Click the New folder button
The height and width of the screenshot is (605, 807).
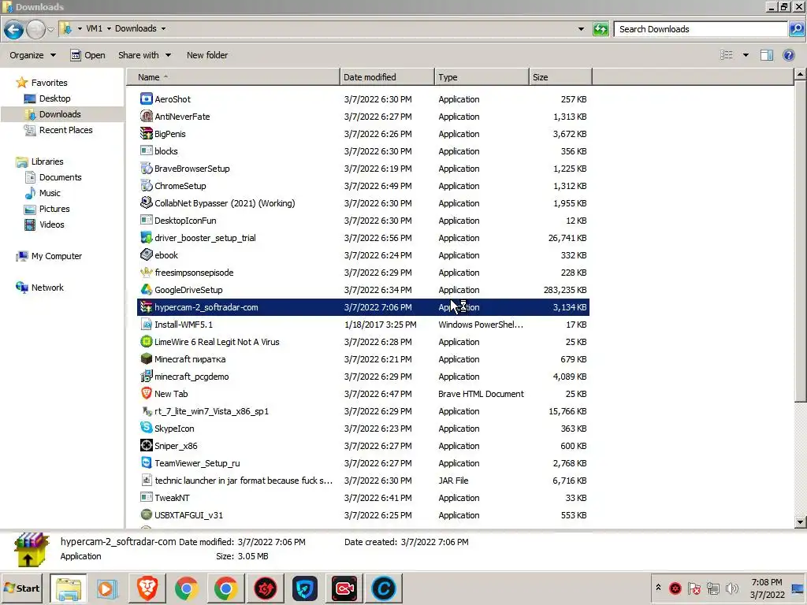[x=207, y=55]
